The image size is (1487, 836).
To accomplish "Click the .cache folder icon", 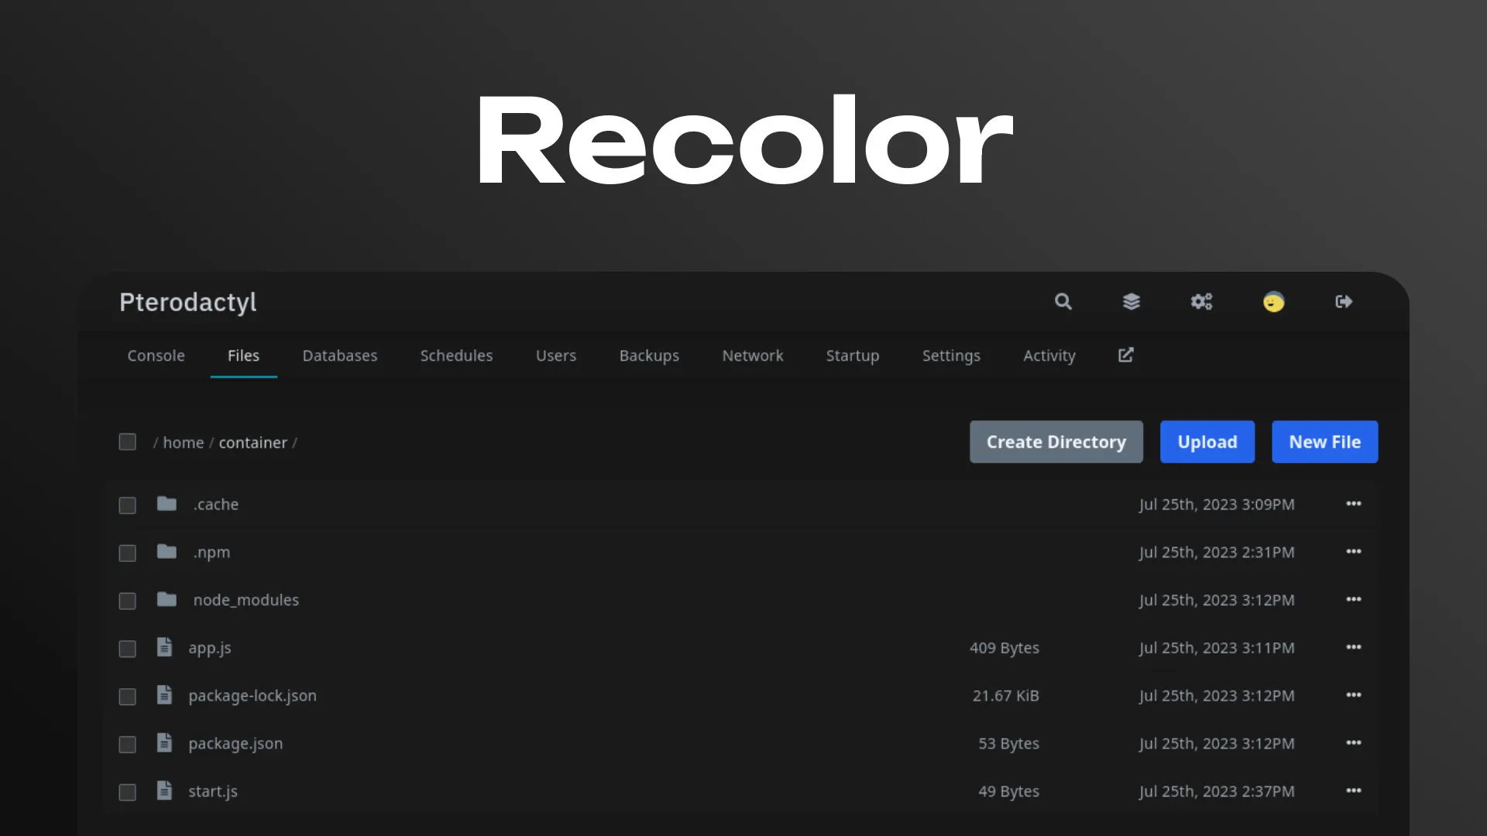I will [x=167, y=504].
